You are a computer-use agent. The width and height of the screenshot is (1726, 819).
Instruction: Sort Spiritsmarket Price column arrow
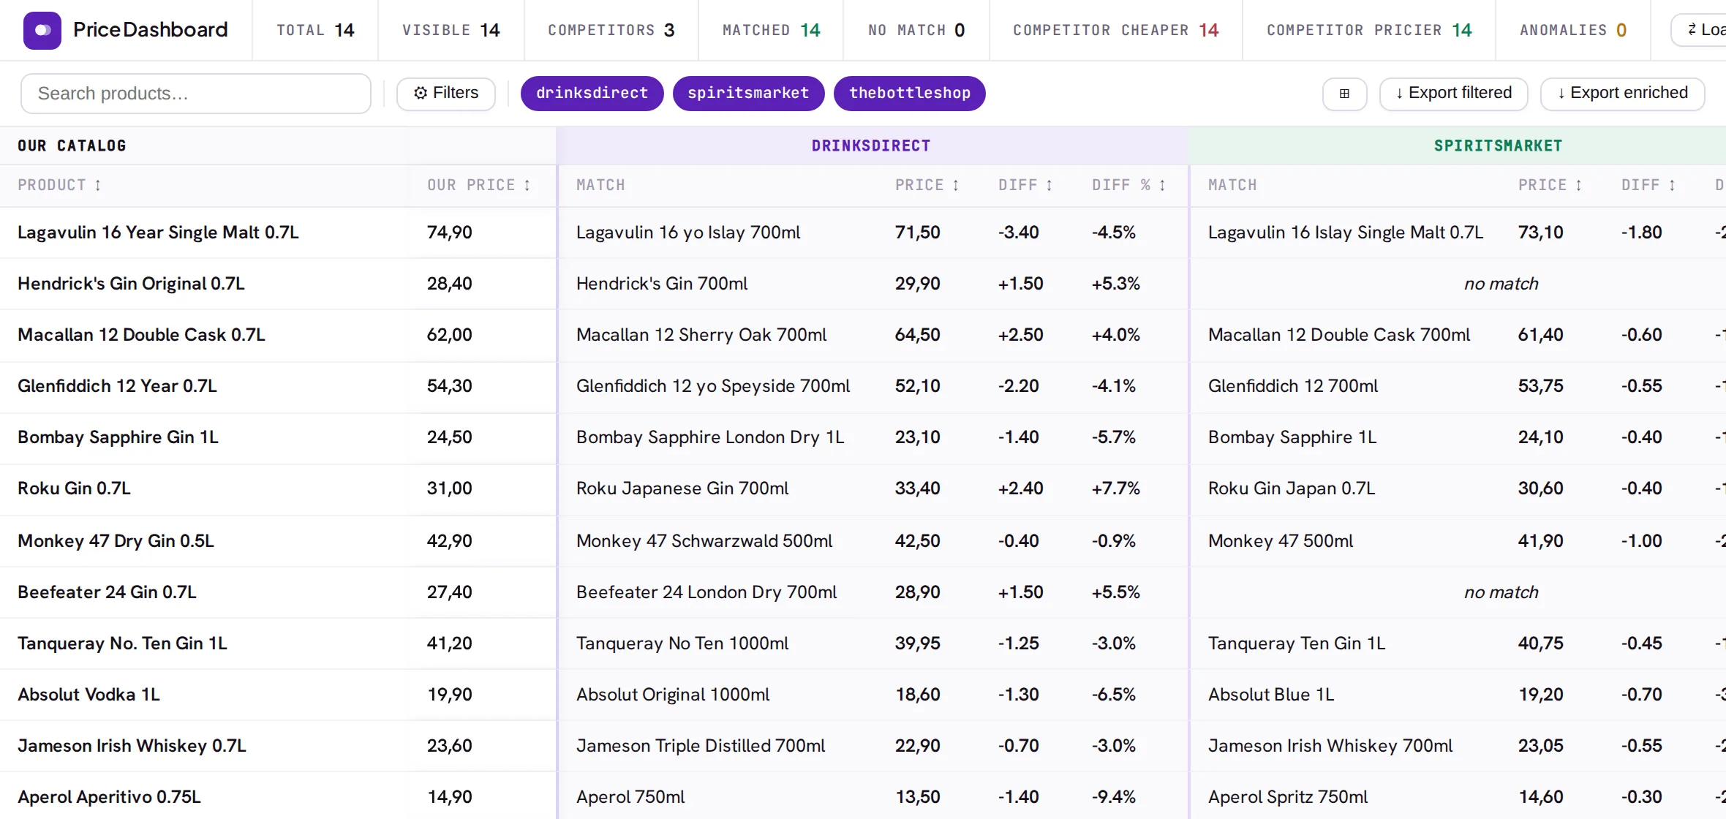[1579, 186]
